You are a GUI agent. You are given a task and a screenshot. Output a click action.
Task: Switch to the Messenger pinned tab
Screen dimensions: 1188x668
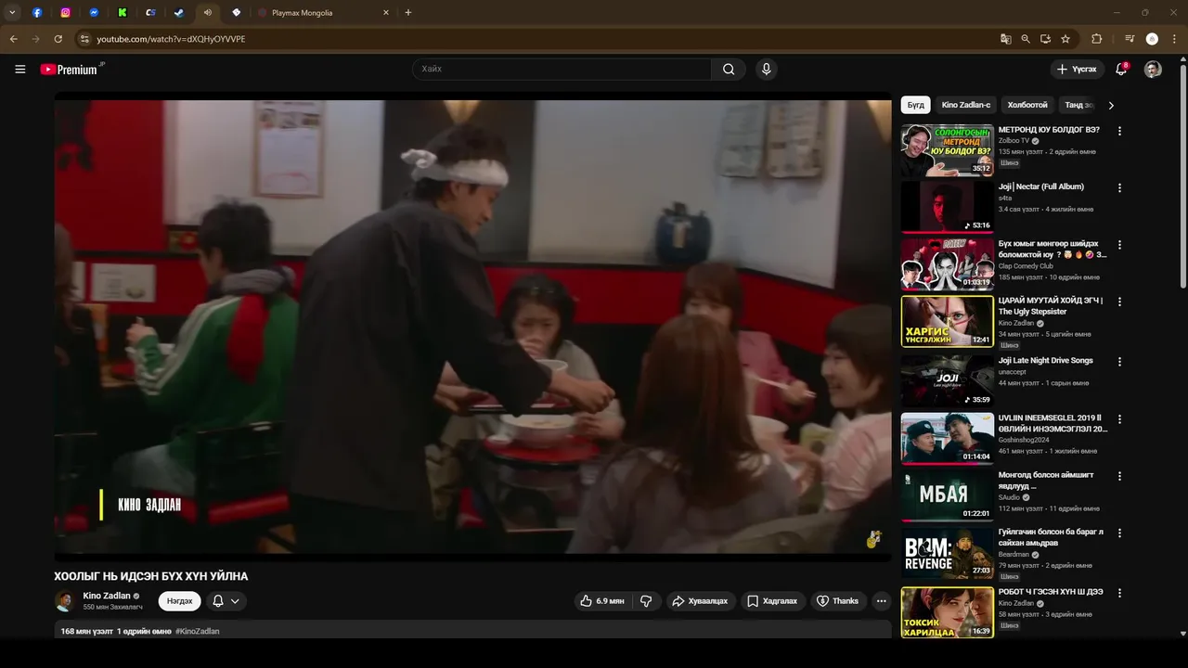pyautogui.click(x=94, y=13)
